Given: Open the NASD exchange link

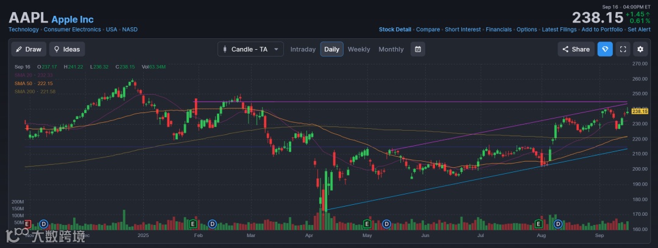Looking at the screenshot, I should (x=130, y=30).
